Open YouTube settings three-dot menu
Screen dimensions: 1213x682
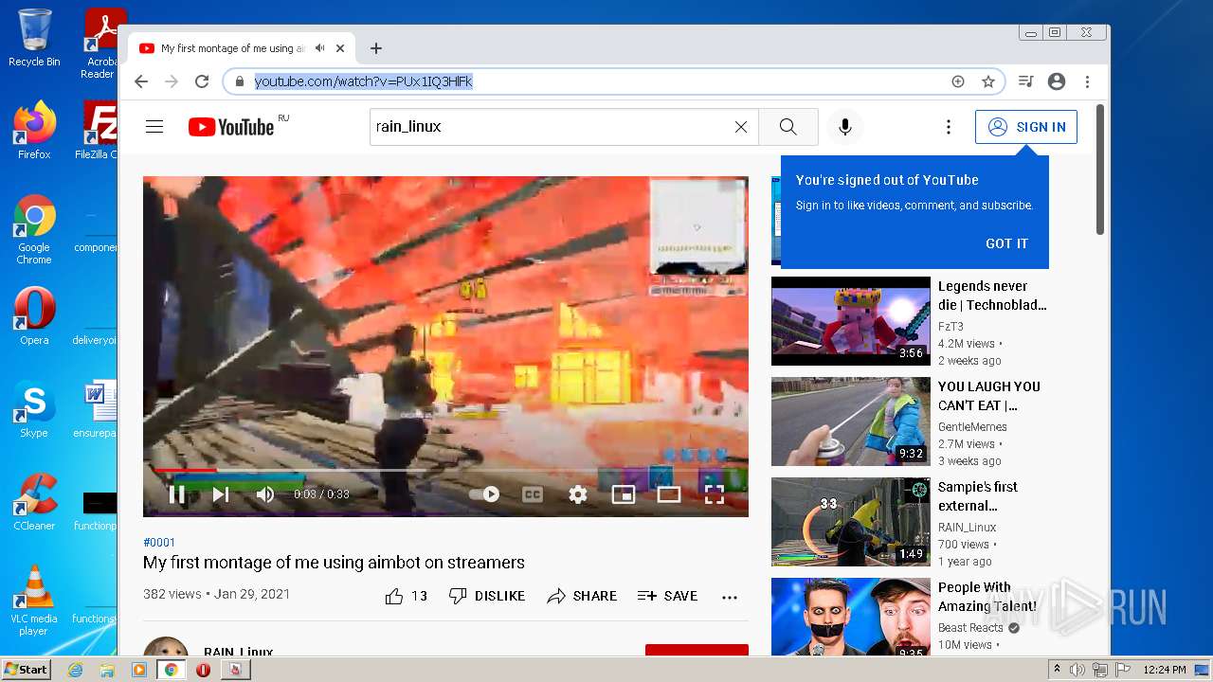pyautogui.click(x=949, y=127)
